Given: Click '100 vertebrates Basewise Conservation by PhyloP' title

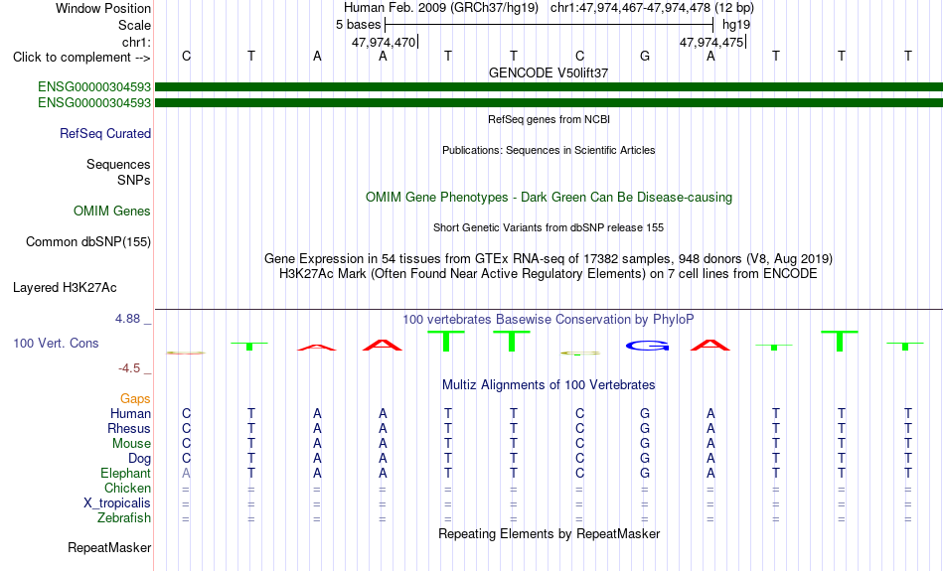Looking at the screenshot, I should pos(549,320).
